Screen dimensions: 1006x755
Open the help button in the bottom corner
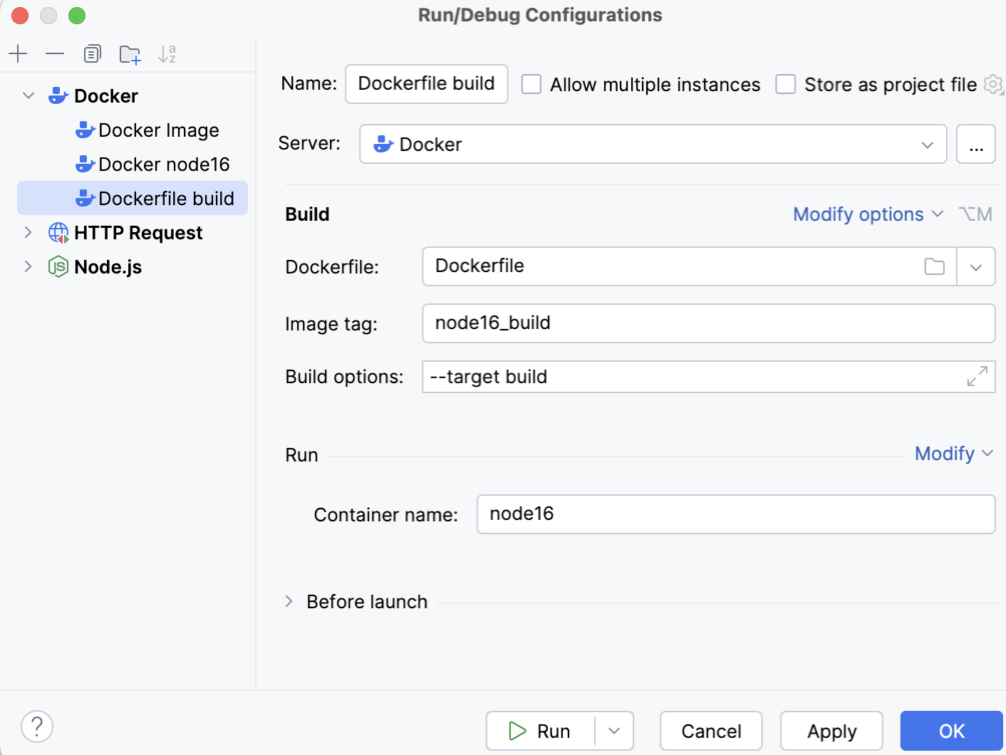[36, 727]
